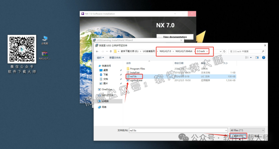The height and width of the screenshot is (149, 279).
Task: Sort by the 名称 column header
Action: click(129, 63)
